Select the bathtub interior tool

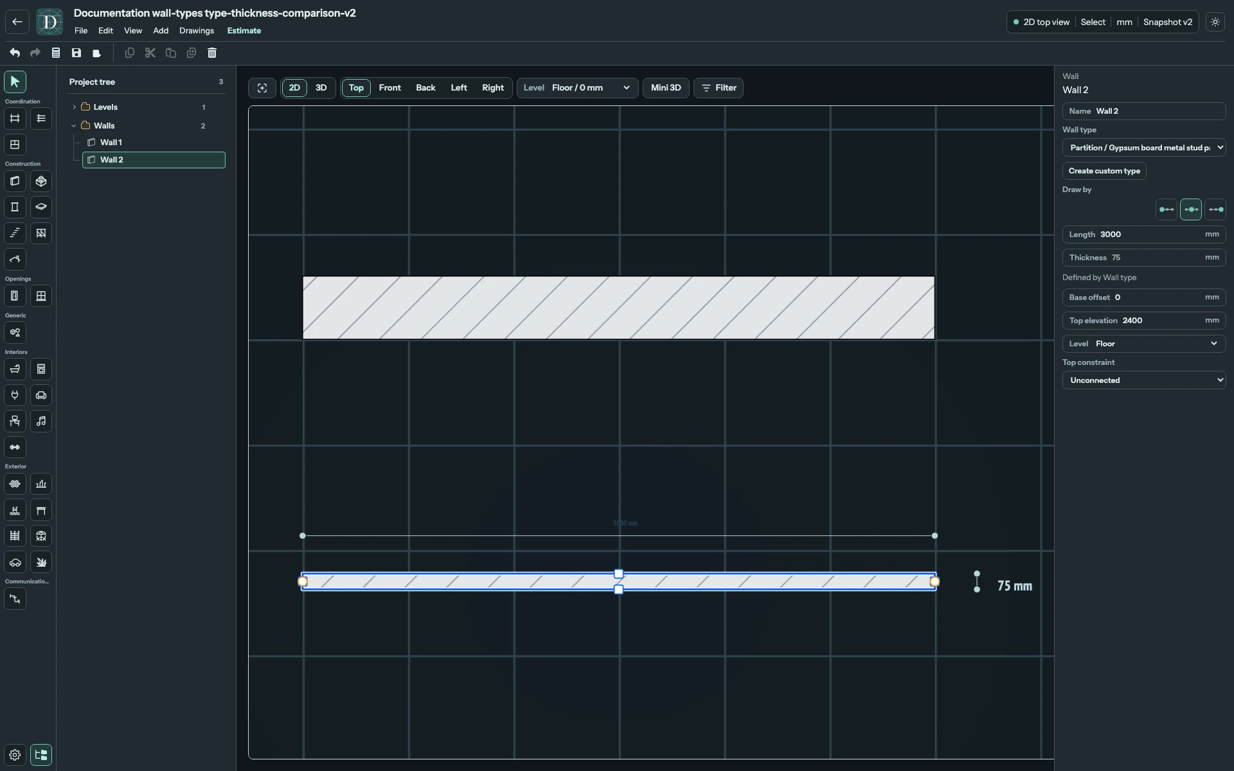click(15, 369)
